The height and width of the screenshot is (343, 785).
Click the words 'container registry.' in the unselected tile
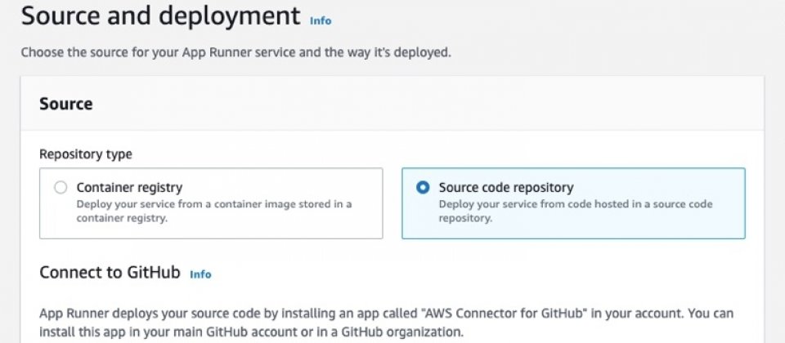click(x=122, y=219)
